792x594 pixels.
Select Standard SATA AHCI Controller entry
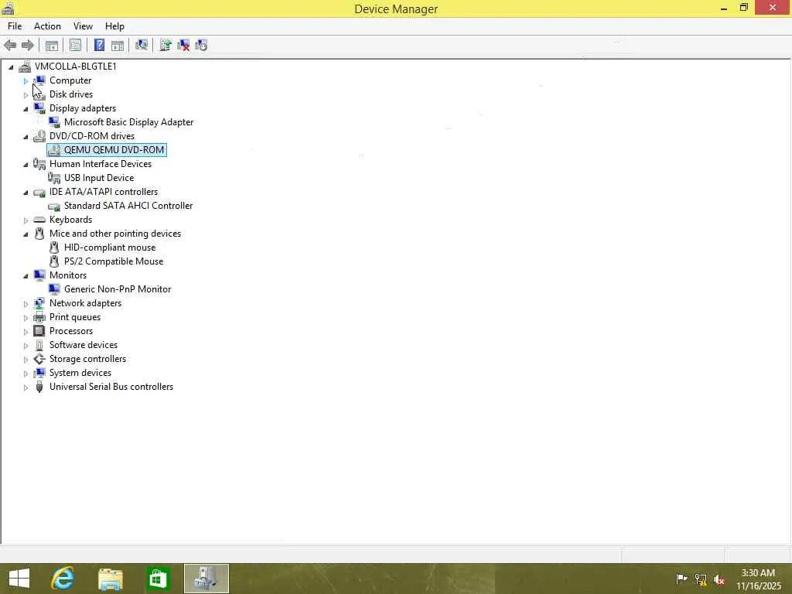tap(128, 206)
